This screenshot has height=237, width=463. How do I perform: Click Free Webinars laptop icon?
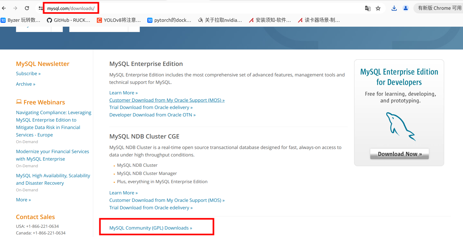pyautogui.click(x=19, y=102)
